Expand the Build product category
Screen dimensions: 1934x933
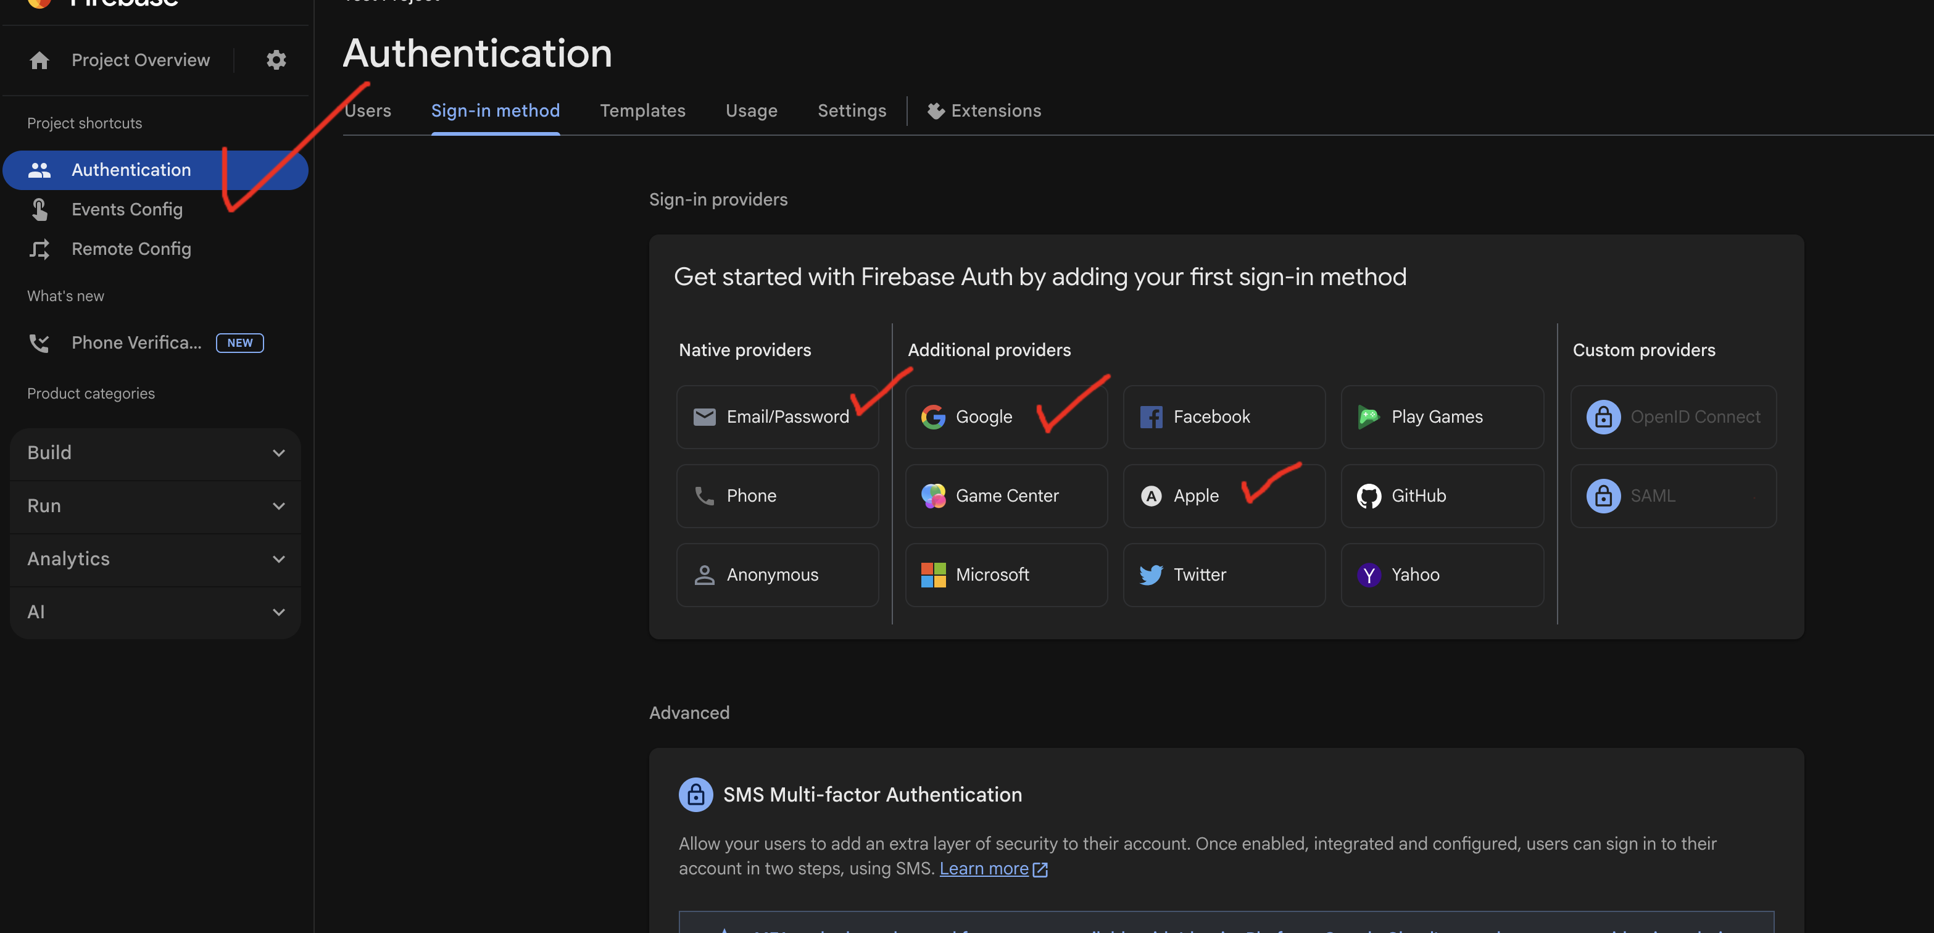click(156, 452)
